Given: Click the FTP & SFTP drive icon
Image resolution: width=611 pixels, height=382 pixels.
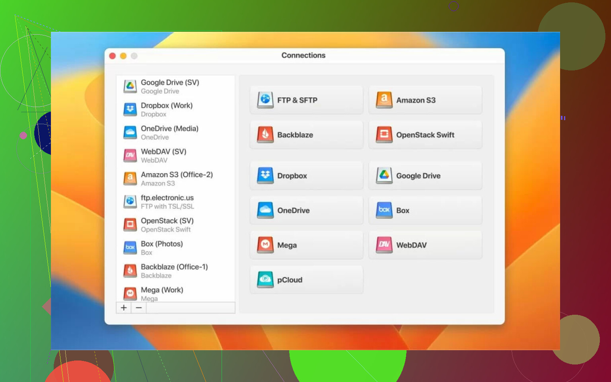Looking at the screenshot, I should click(x=265, y=100).
